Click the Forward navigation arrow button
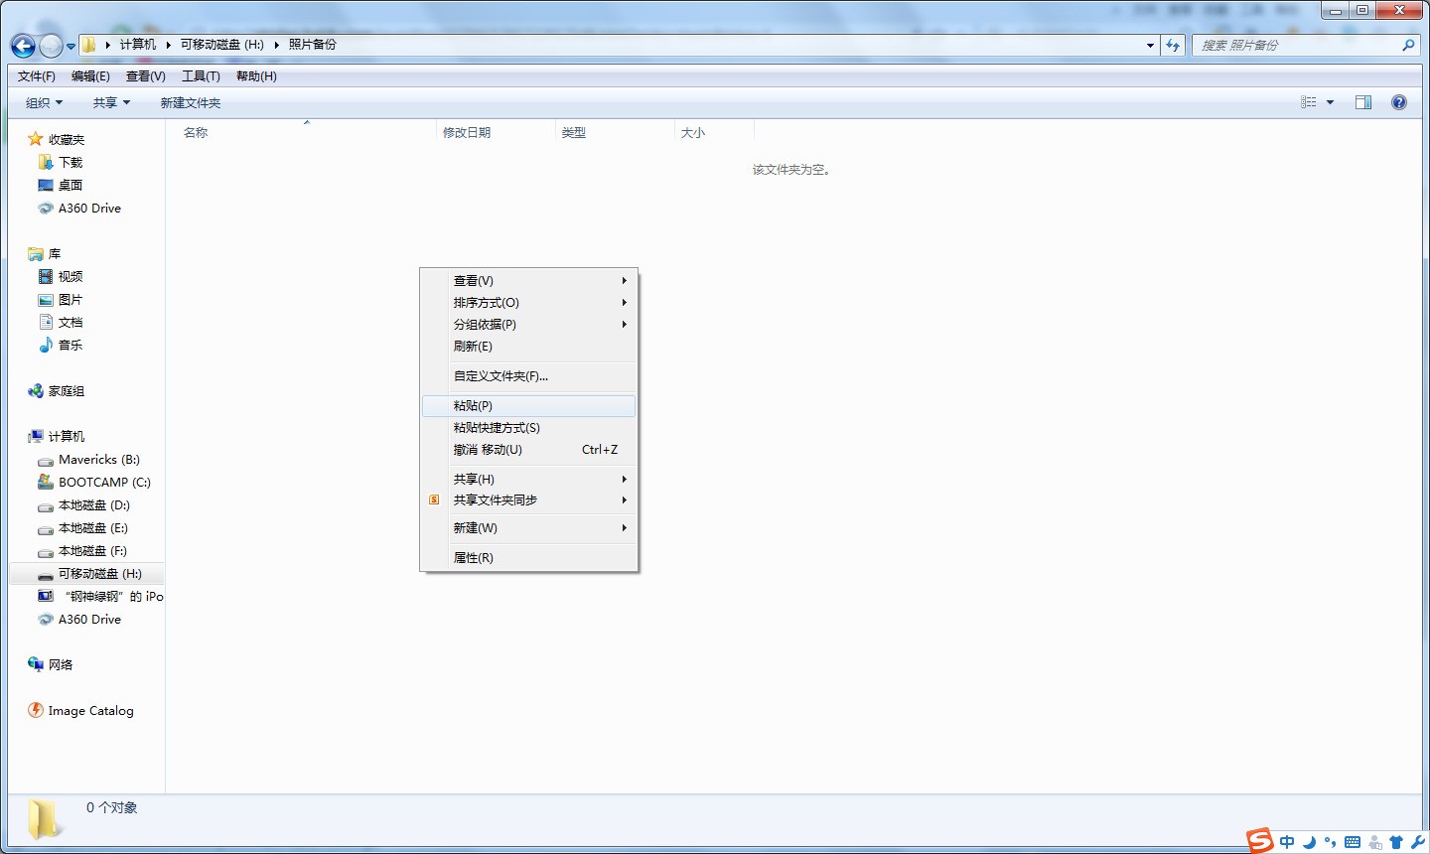 pyautogui.click(x=51, y=46)
